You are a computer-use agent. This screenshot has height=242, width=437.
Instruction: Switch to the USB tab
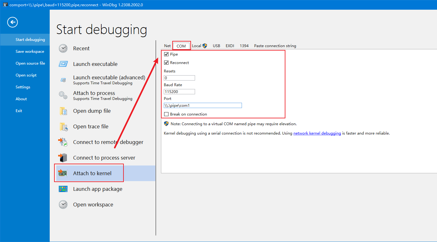(x=216, y=46)
